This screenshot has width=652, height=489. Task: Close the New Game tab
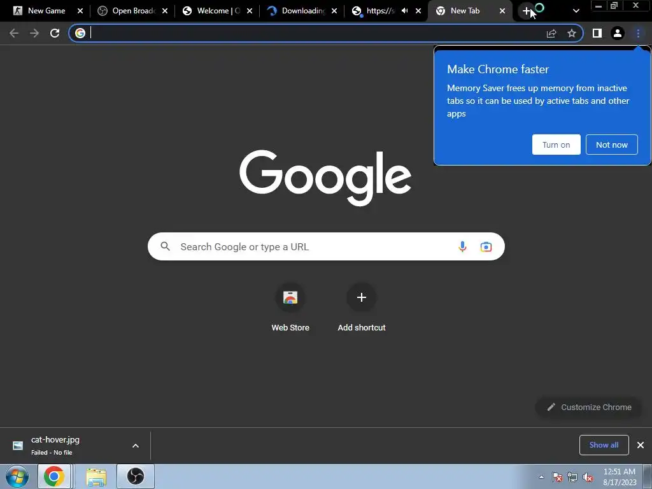coord(80,11)
